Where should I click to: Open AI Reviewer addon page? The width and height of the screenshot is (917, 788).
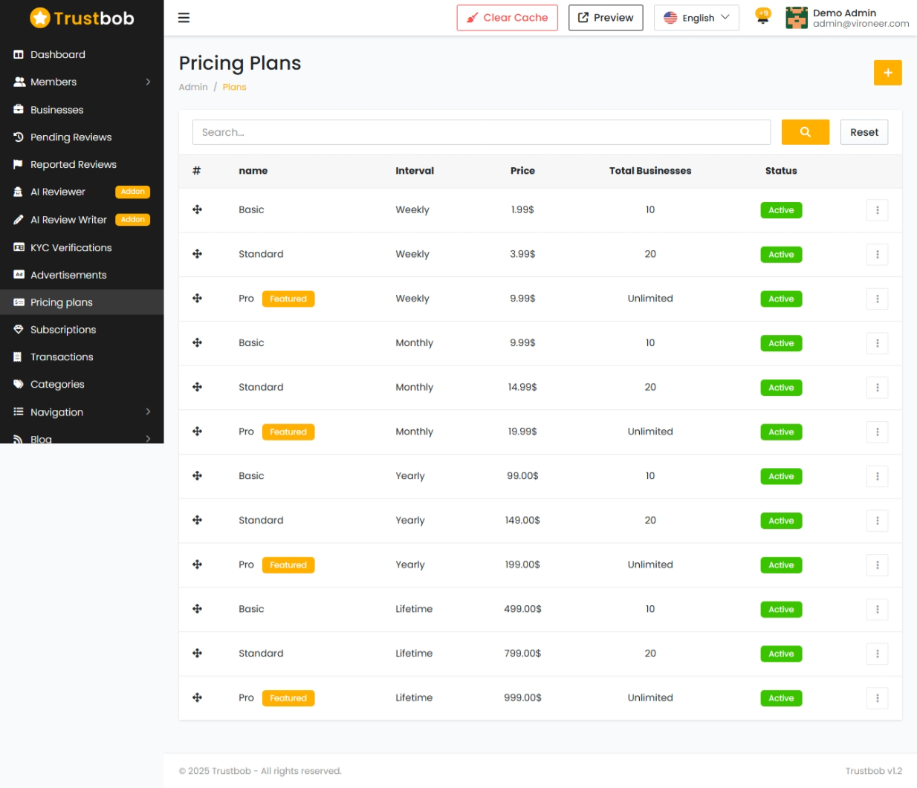[82, 192]
